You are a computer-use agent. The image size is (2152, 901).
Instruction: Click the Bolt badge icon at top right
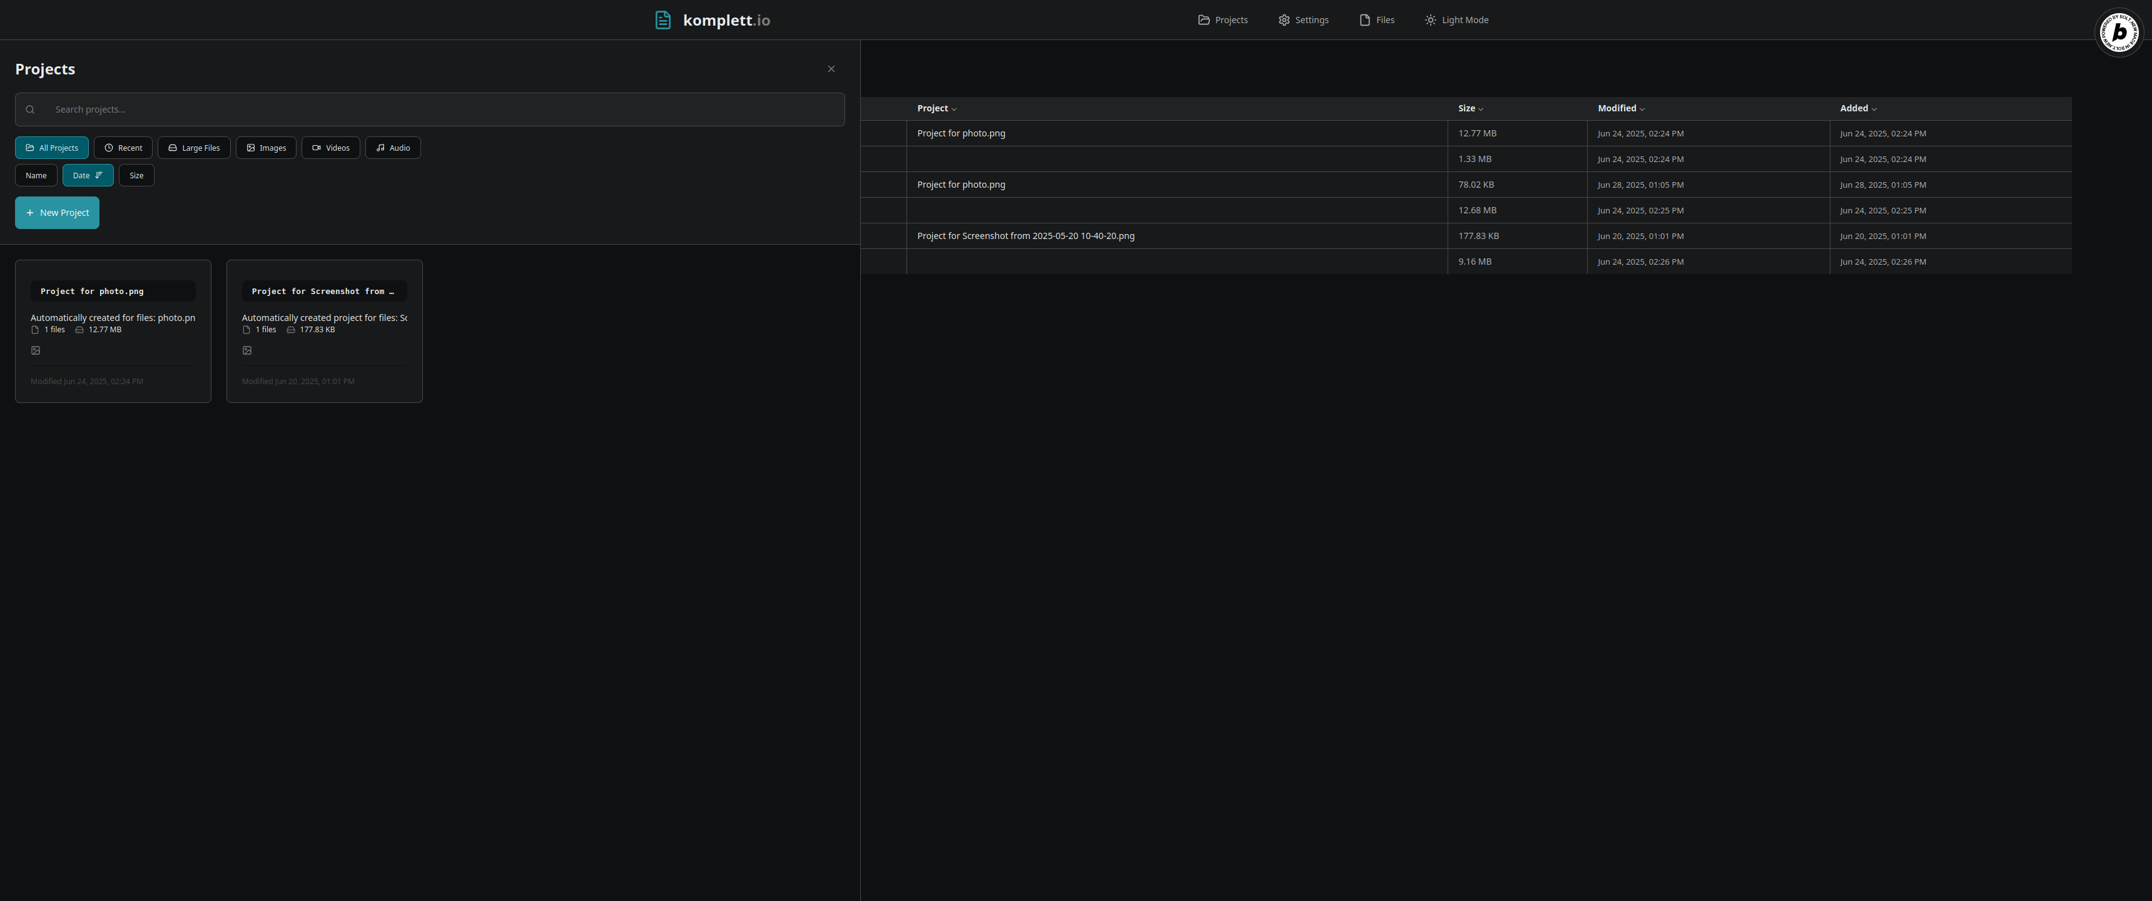(2119, 33)
